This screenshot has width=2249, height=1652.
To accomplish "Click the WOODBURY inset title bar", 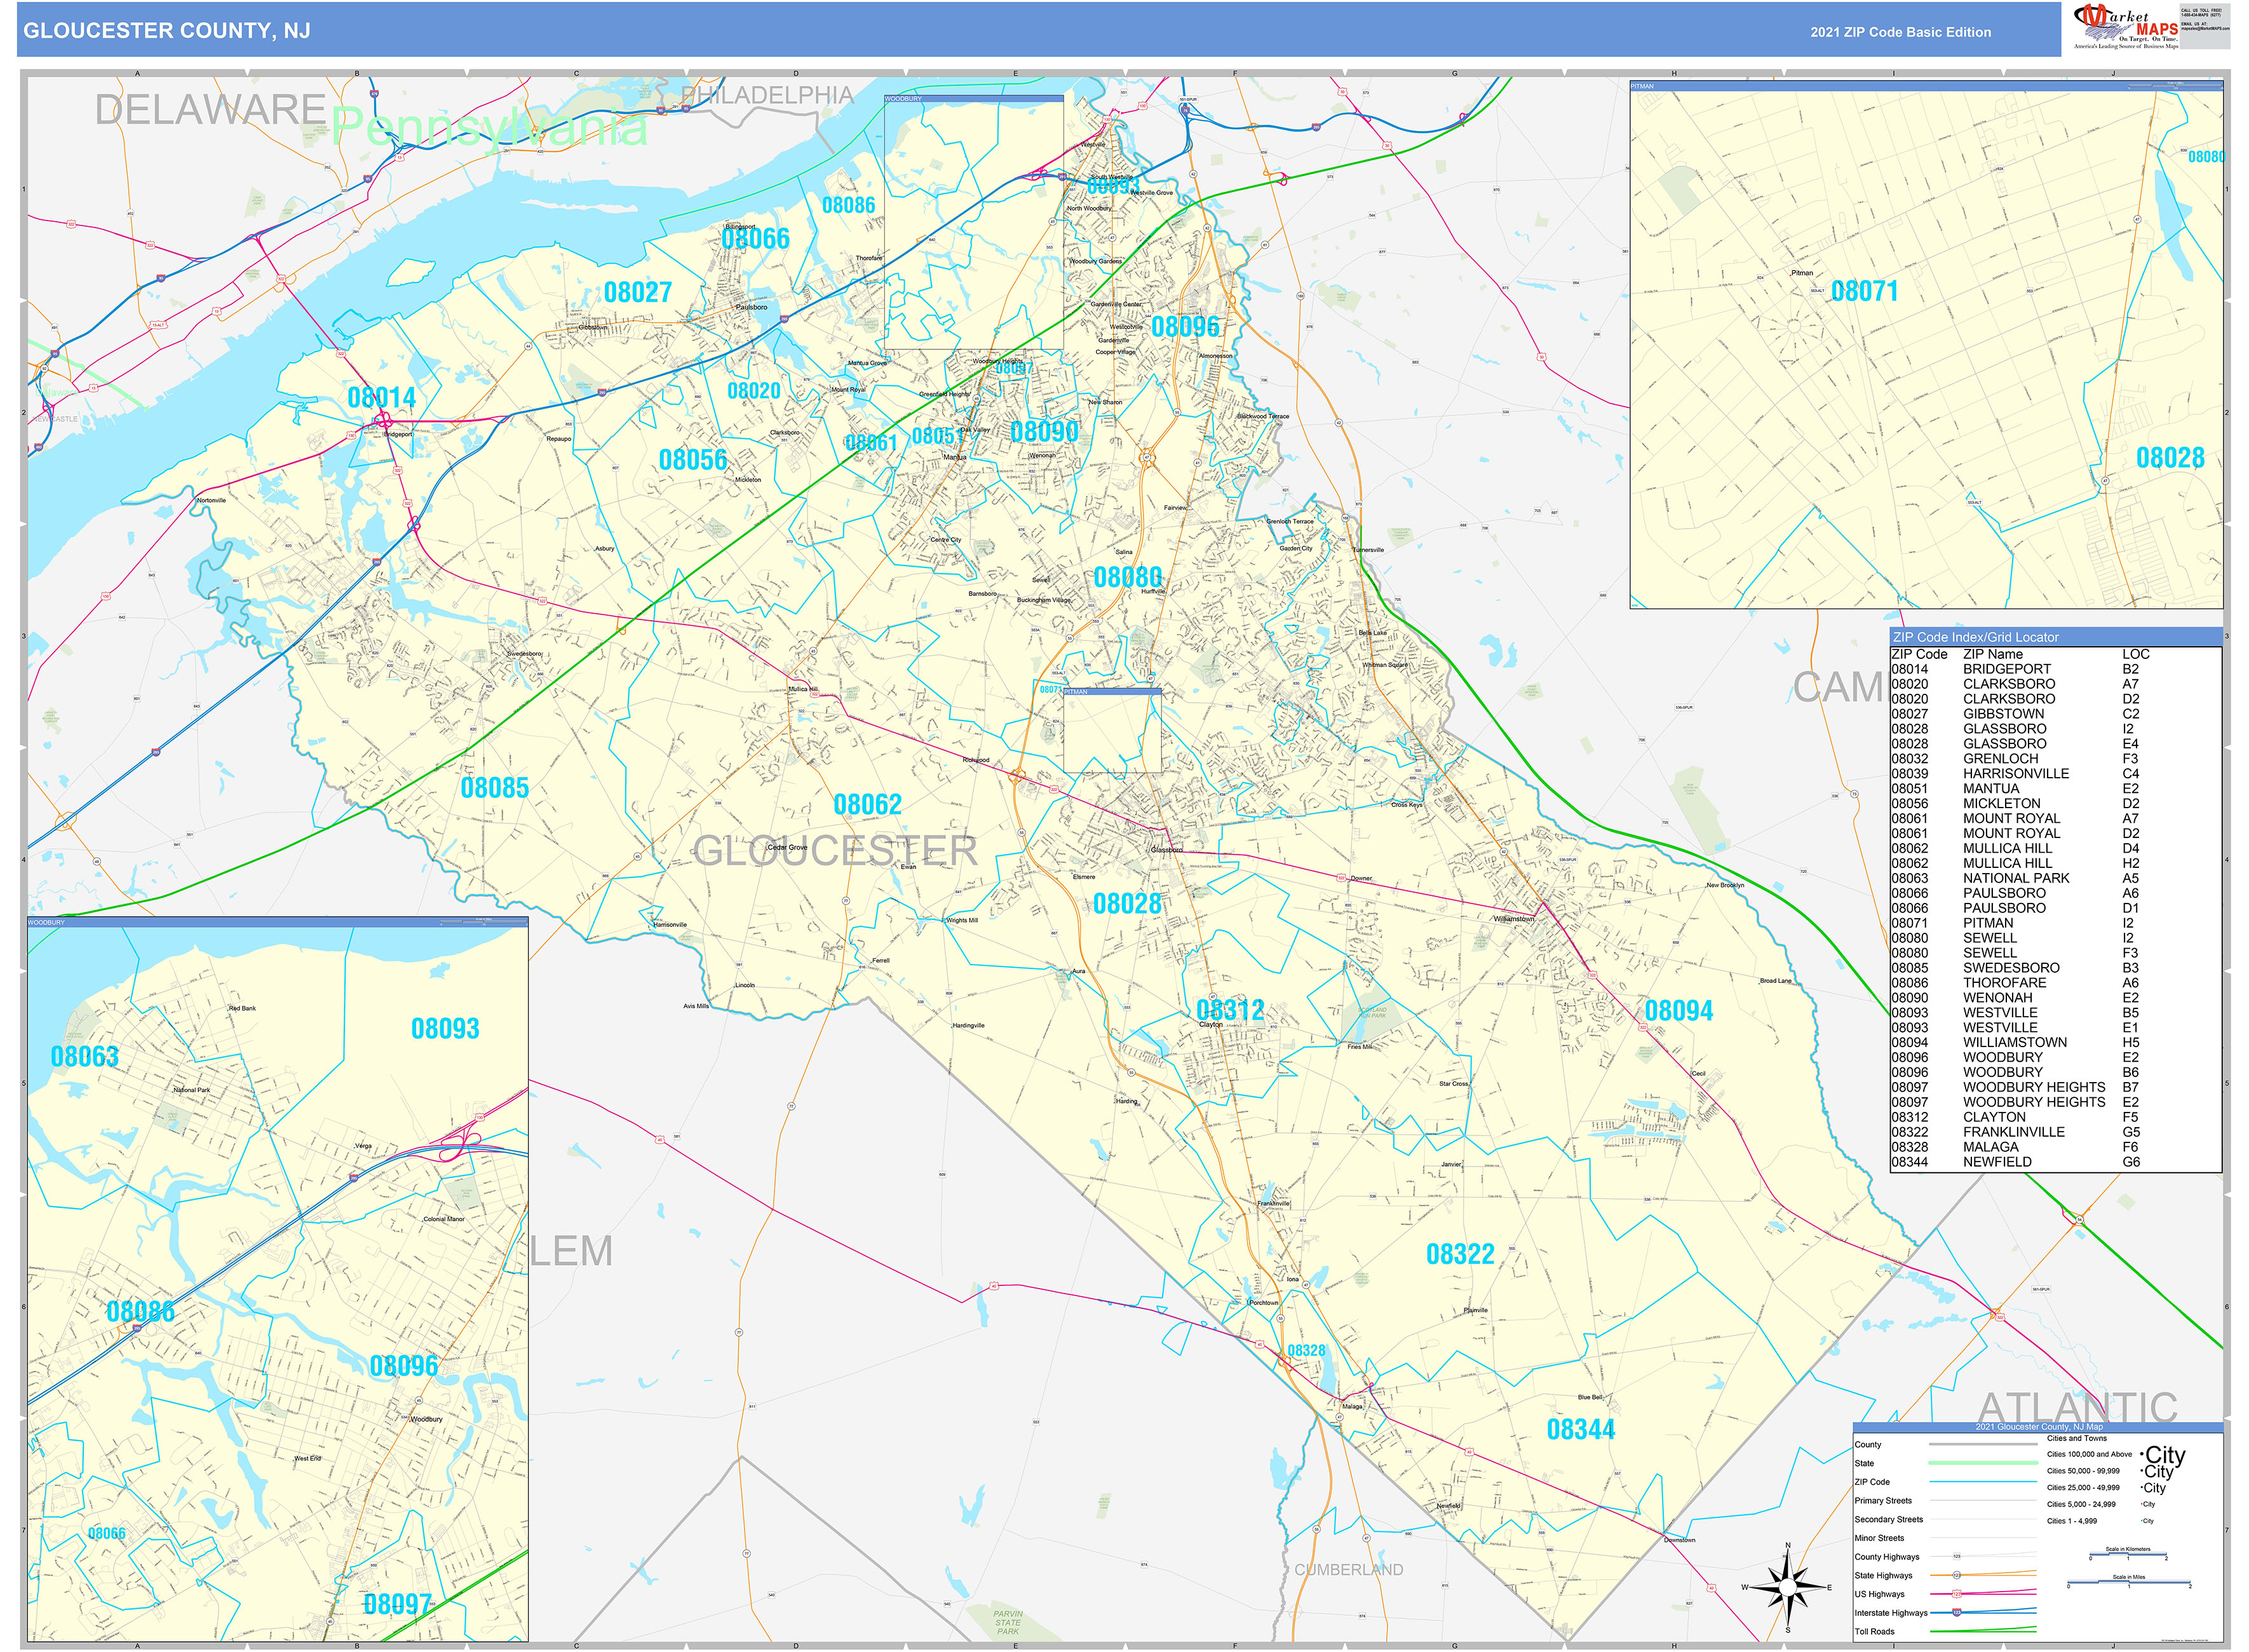I will click(x=278, y=922).
